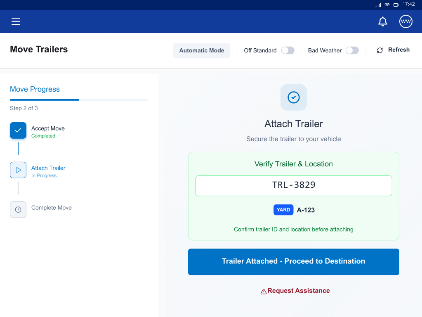
Task: Click the battery status icon
Action: pyautogui.click(x=396, y=5)
